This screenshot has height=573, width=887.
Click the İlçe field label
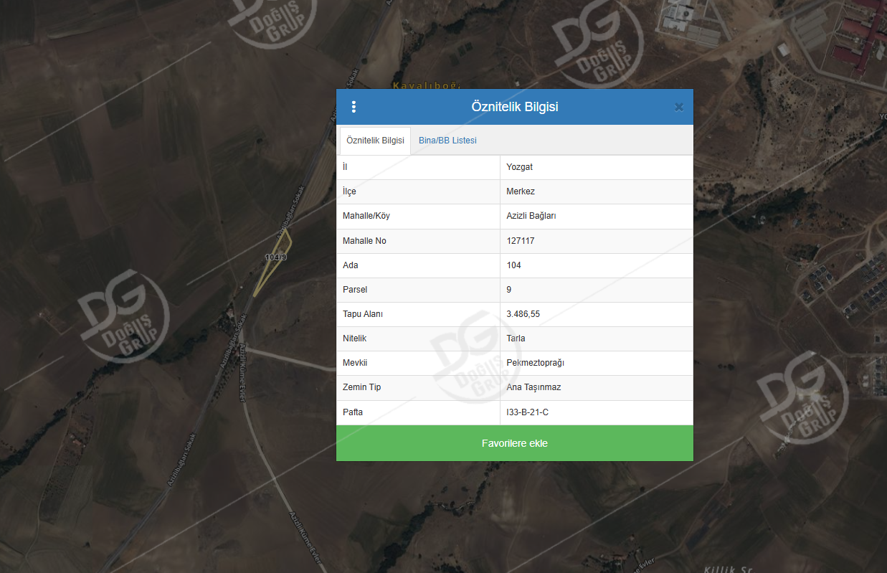(x=349, y=191)
